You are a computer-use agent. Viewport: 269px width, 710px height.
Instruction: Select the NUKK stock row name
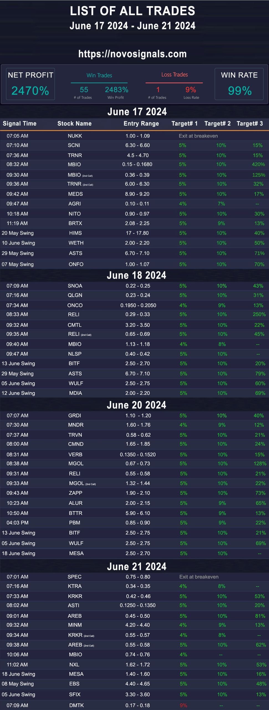(x=75, y=136)
